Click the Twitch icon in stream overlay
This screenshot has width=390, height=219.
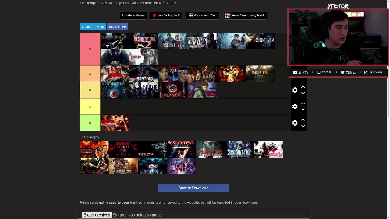[319, 72]
